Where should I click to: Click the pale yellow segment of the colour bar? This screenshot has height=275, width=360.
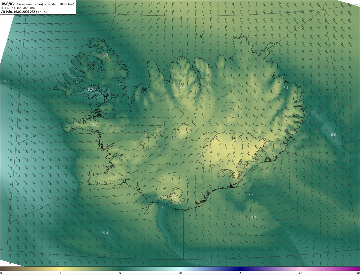pyautogui.click(x=60, y=269)
